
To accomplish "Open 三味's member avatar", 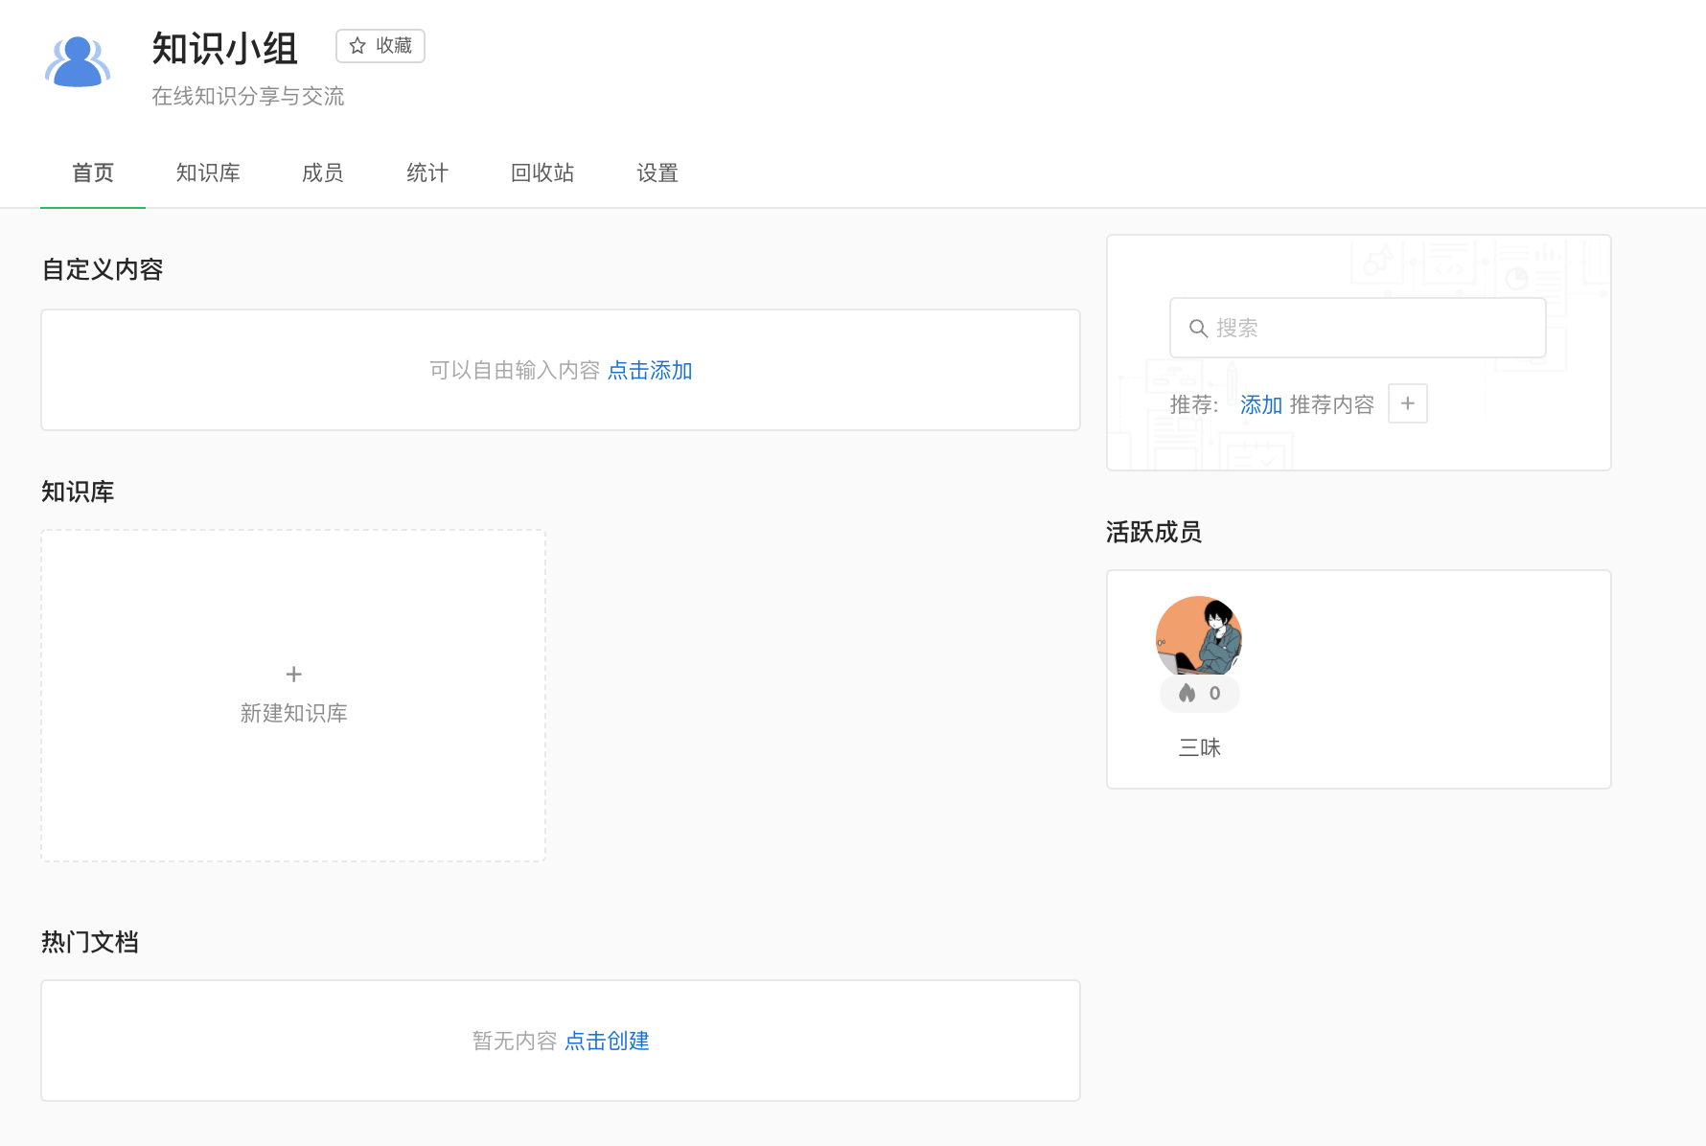I will coord(1199,638).
